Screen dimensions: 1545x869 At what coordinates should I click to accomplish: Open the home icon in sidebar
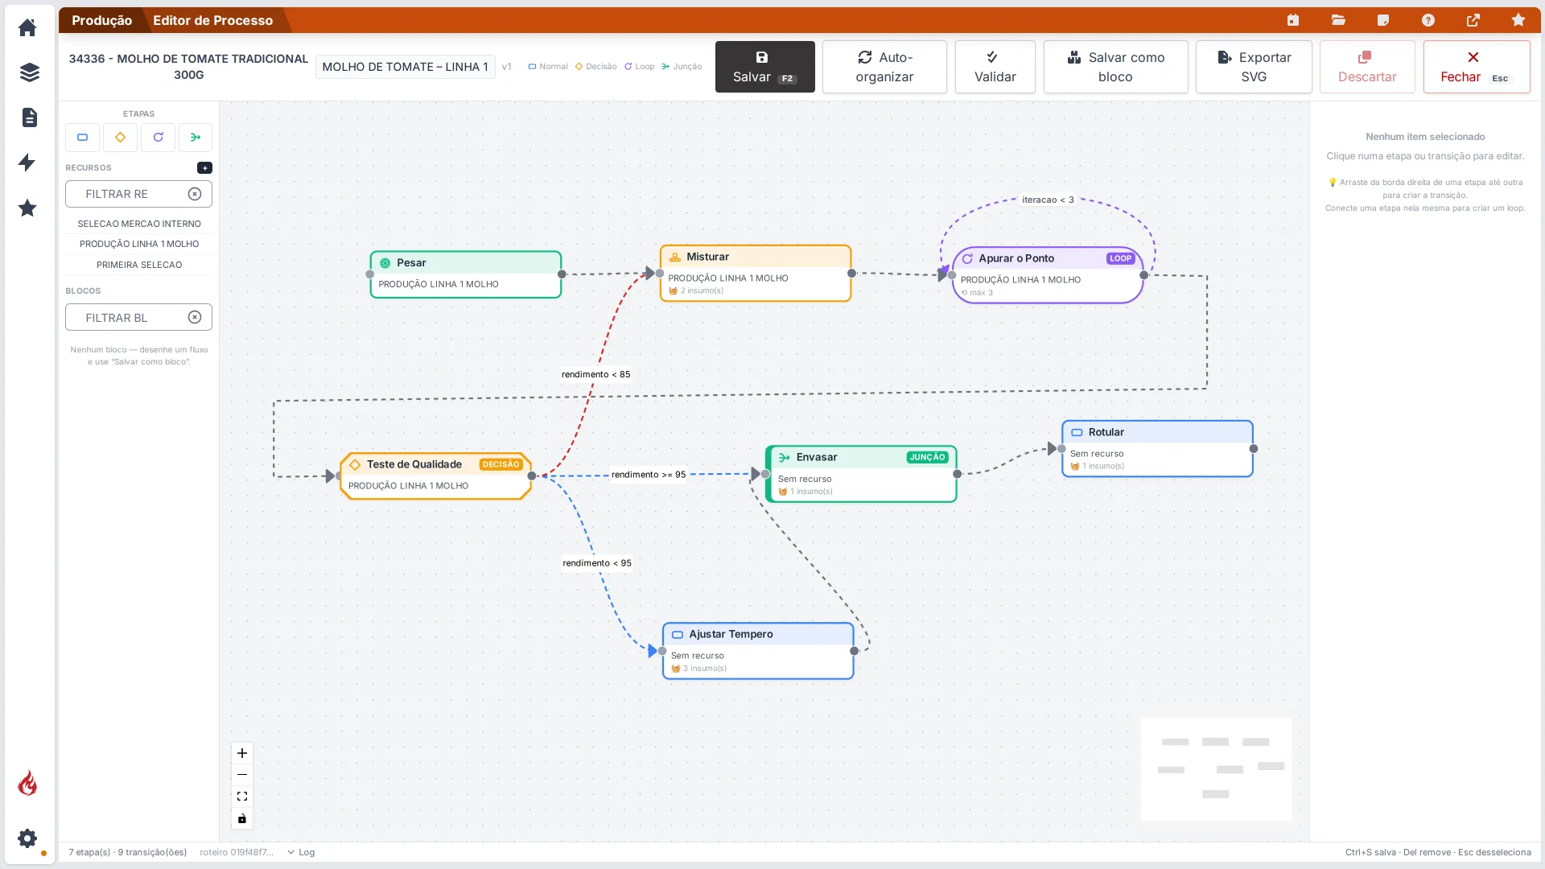(x=27, y=28)
